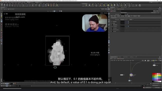
Task: Select the L-System shelf tool
Action: [43, 5]
